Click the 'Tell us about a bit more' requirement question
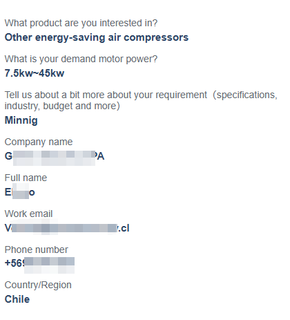290x320 pixels. (x=141, y=100)
